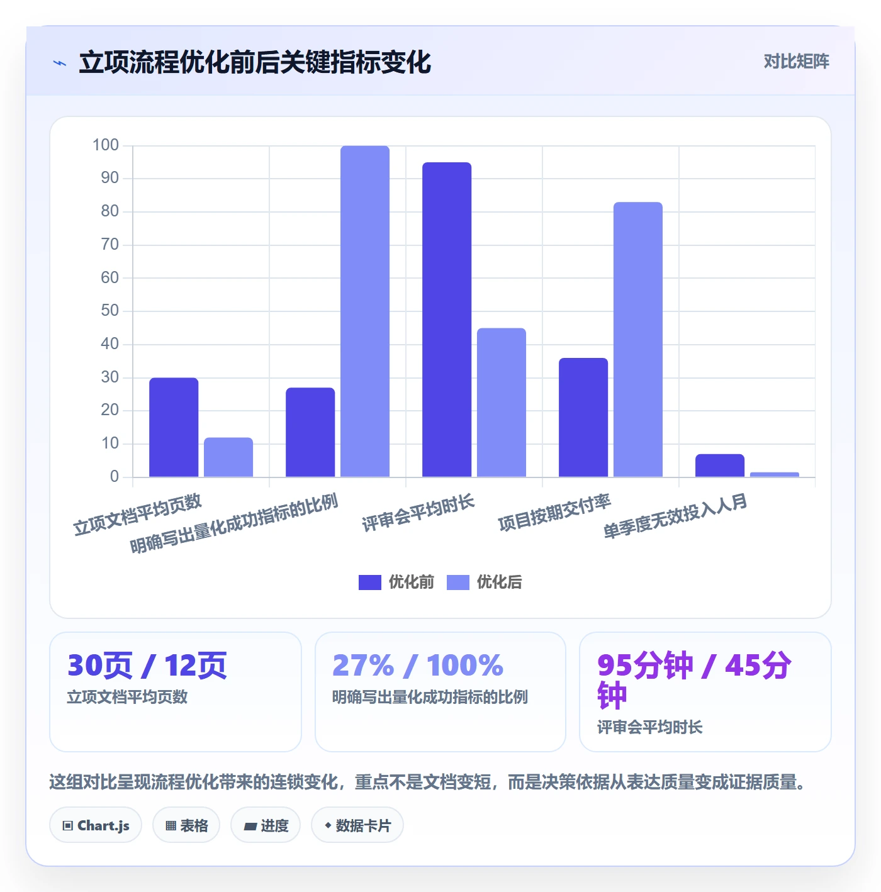Click the 优化后 bar for 项目按期交付率
881x892 pixels.
(638, 340)
